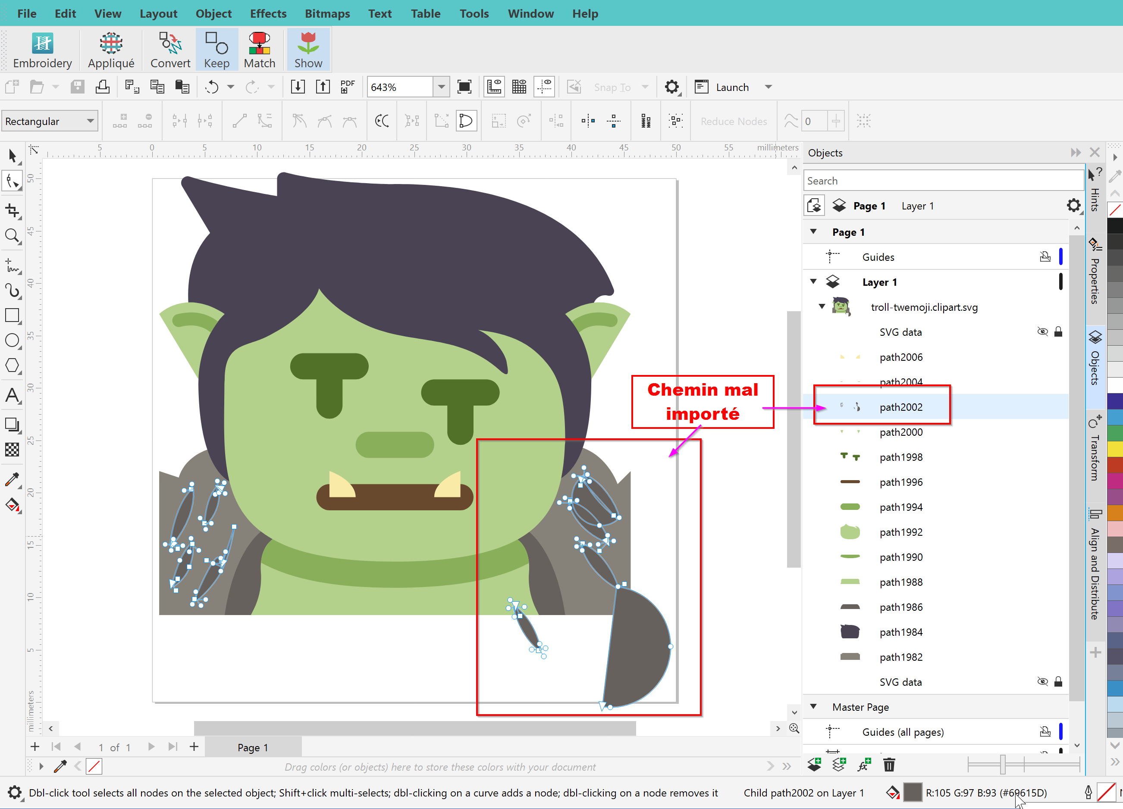The height and width of the screenshot is (809, 1123).
Task: Toggle visibility eye of bottom SVG data
Action: tap(1042, 681)
